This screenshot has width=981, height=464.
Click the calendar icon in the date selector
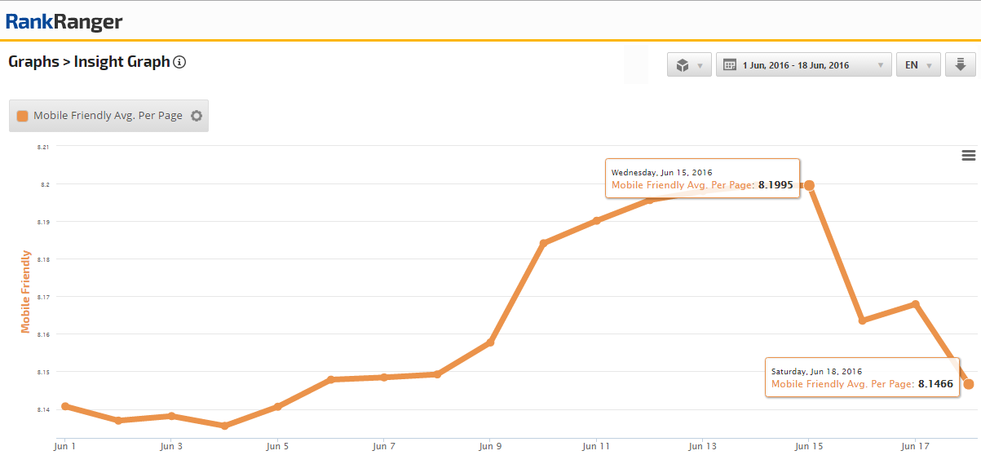[x=730, y=65]
